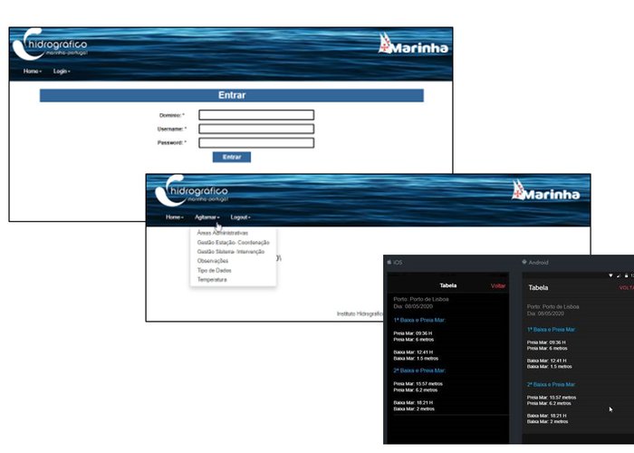Viewport: 634px width, 453px height.
Task: Click the Hidrográfico logo on the second page
Action: 193,193
